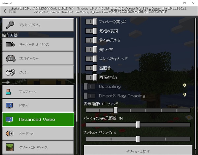Click the key icon for アクセシビリティ
The image size is (198, 155).
[10, 25]
